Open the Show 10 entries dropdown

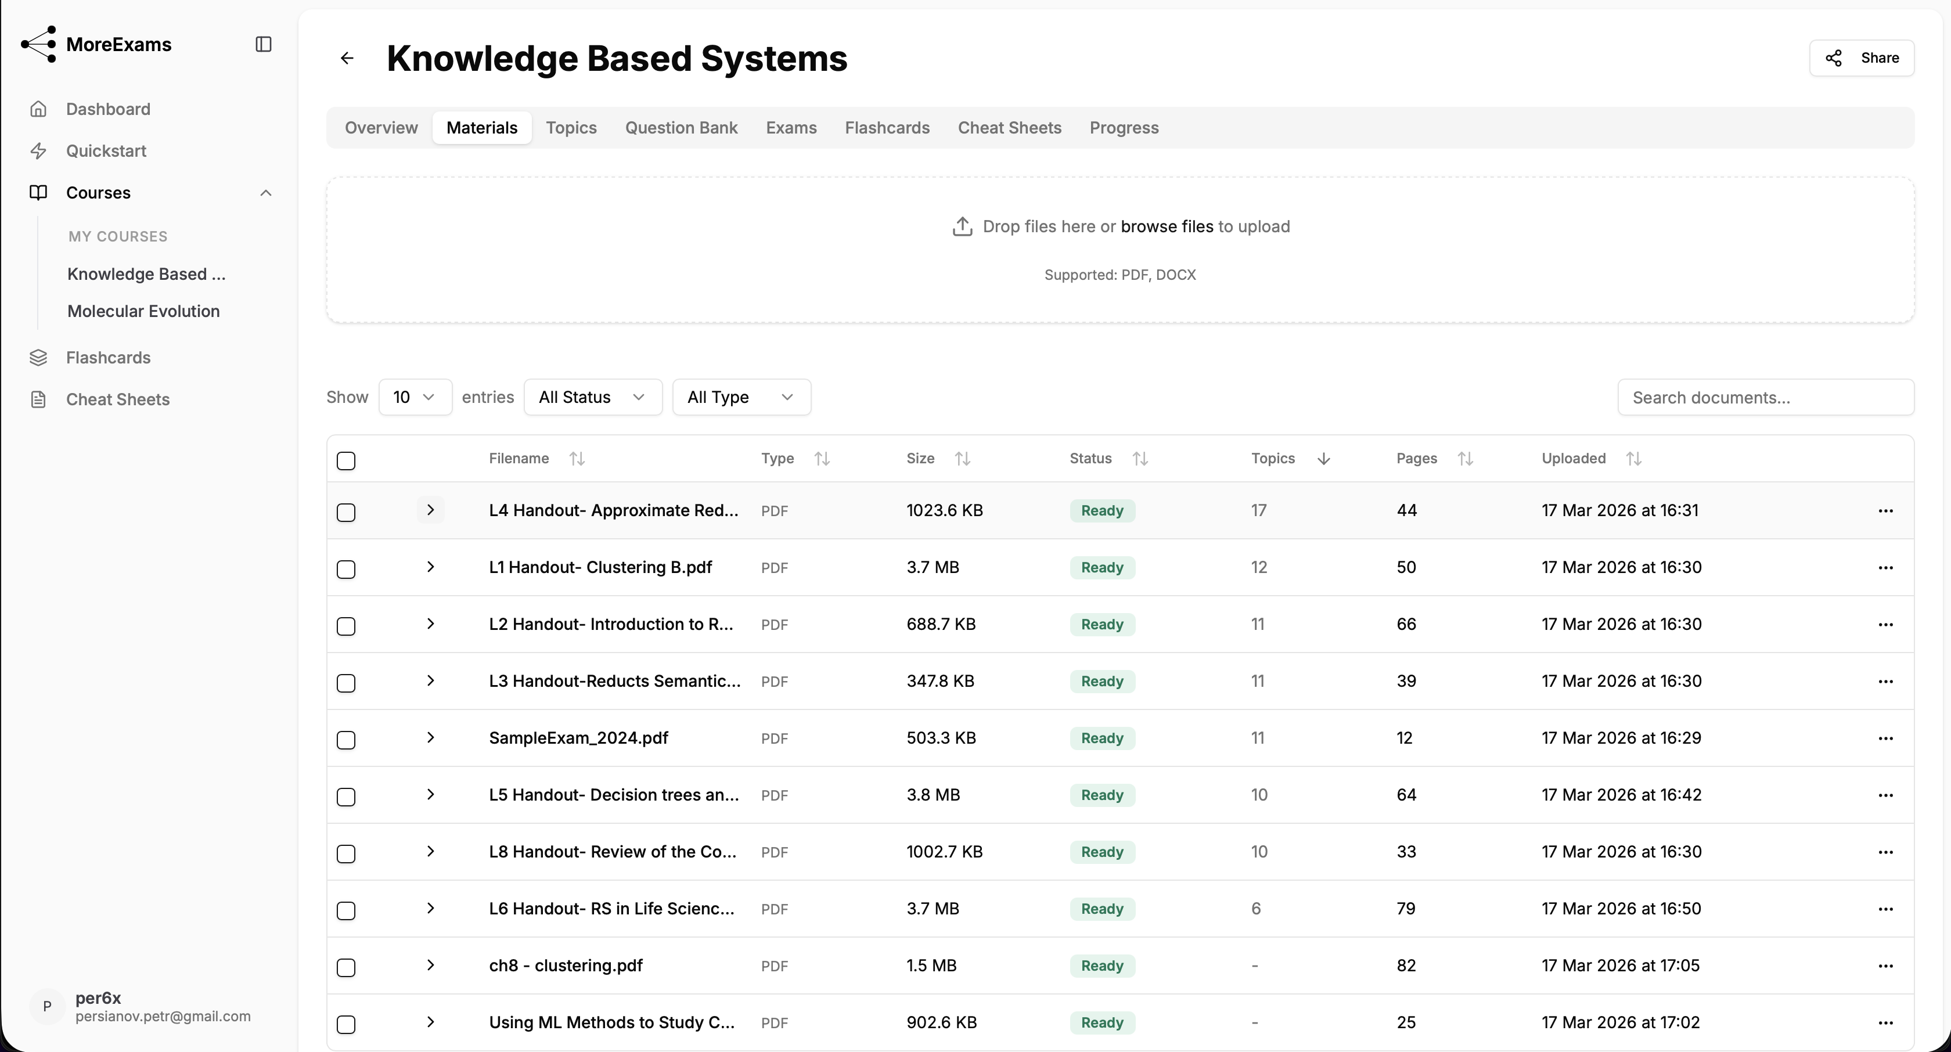[x=414, y=398]
